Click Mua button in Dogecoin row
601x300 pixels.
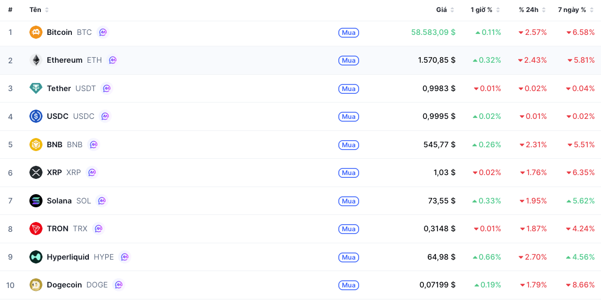pyautogui.click(x=348, y=285)
